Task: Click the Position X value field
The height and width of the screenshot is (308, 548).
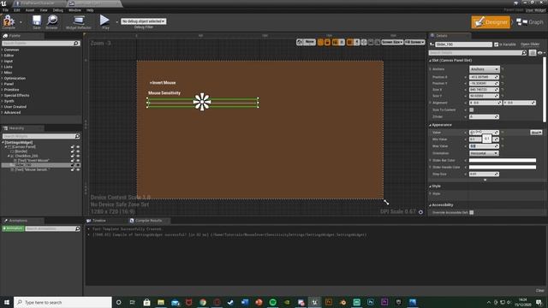Action: pos(484,77)
